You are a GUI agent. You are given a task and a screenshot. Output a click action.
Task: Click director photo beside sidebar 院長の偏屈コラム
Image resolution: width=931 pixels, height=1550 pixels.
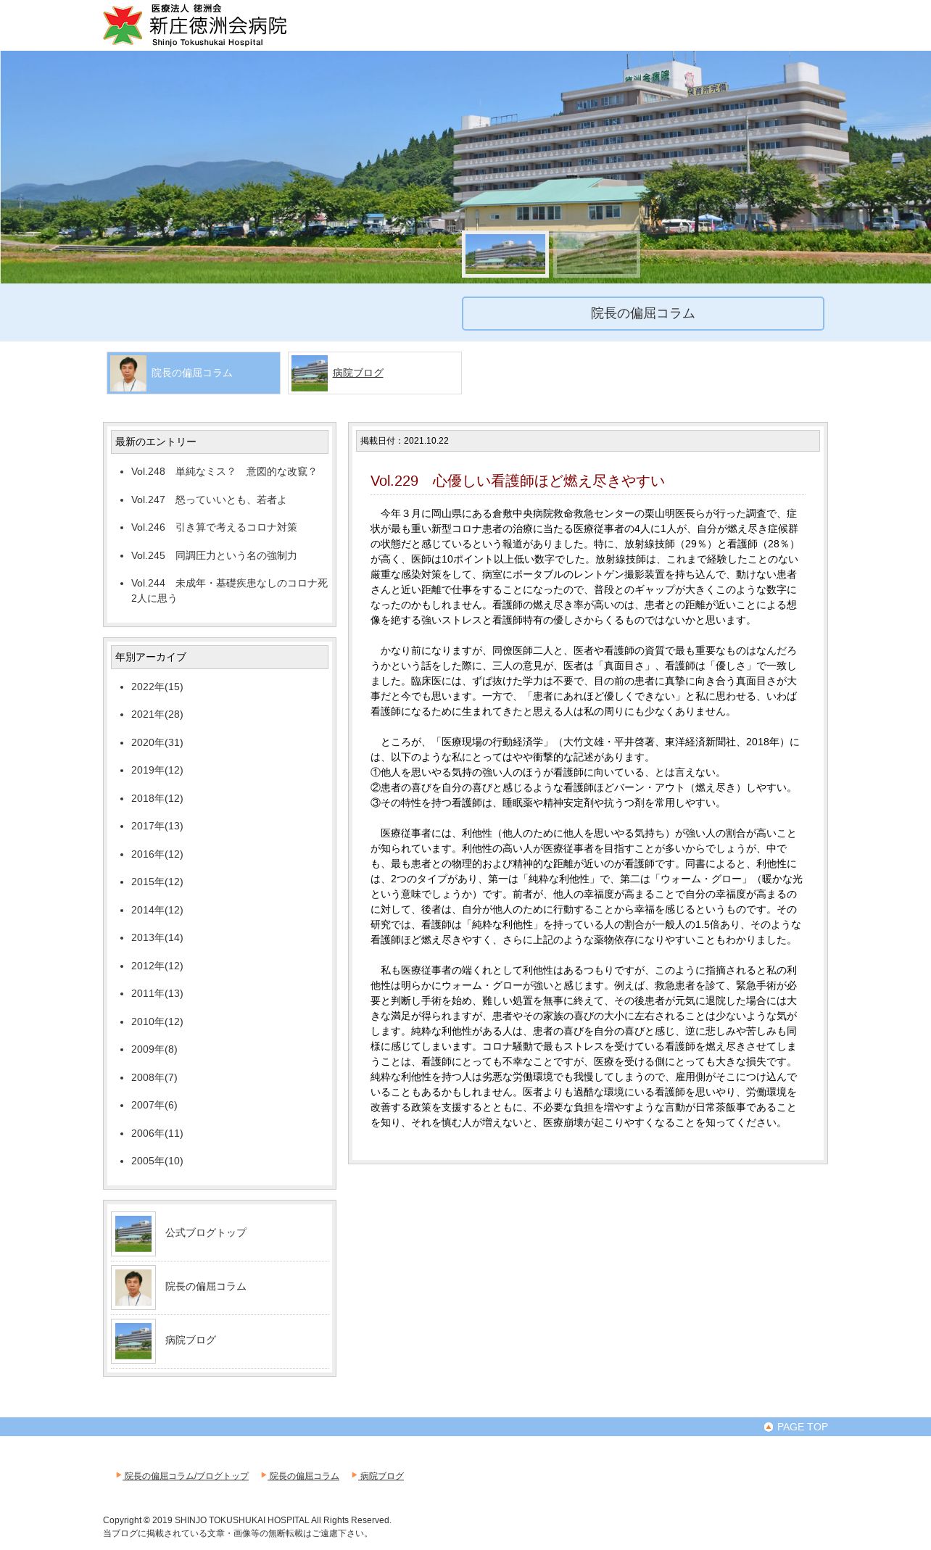point(133,1288)
